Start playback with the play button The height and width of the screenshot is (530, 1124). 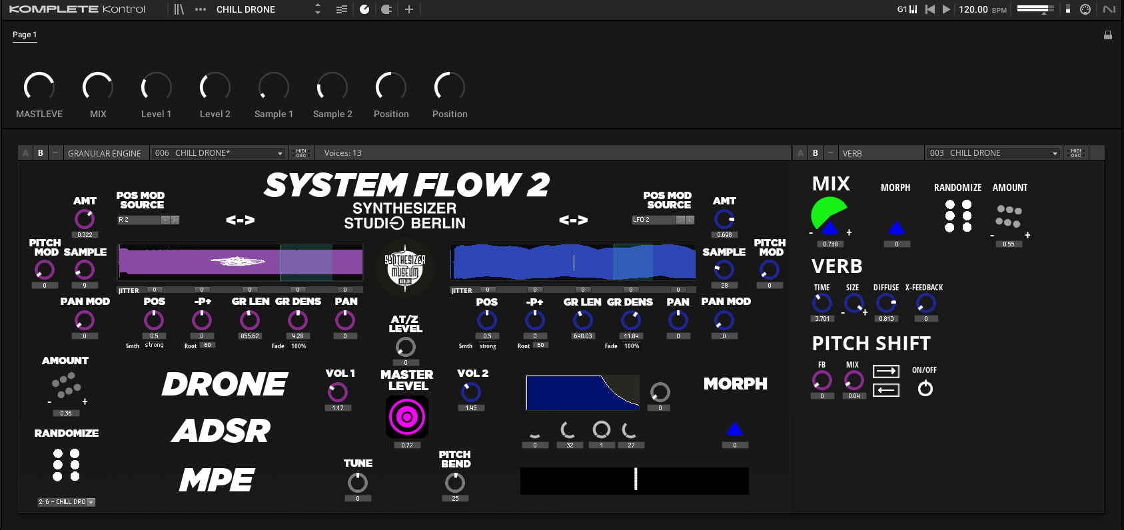[946, 9]
